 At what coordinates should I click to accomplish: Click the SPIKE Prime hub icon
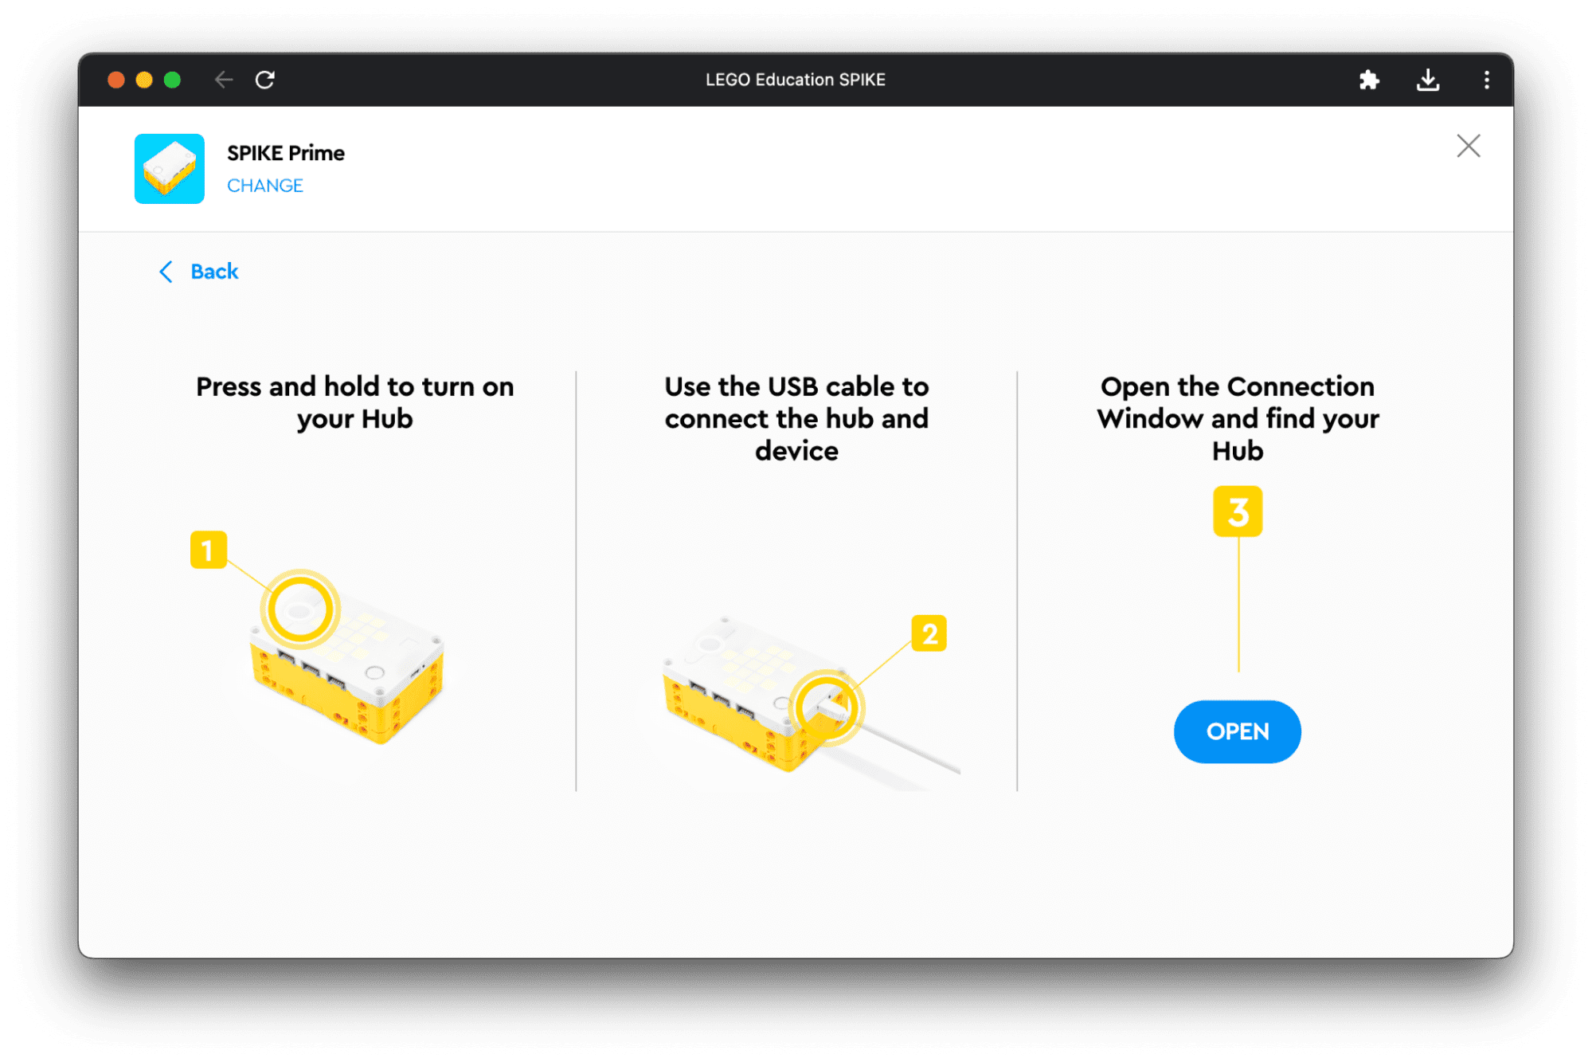[170, 166]
